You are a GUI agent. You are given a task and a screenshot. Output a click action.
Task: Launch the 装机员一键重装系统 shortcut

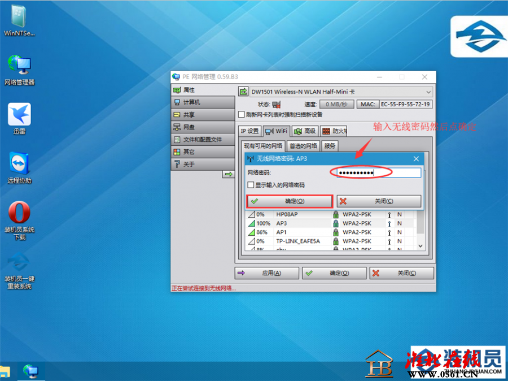(19, 270)
